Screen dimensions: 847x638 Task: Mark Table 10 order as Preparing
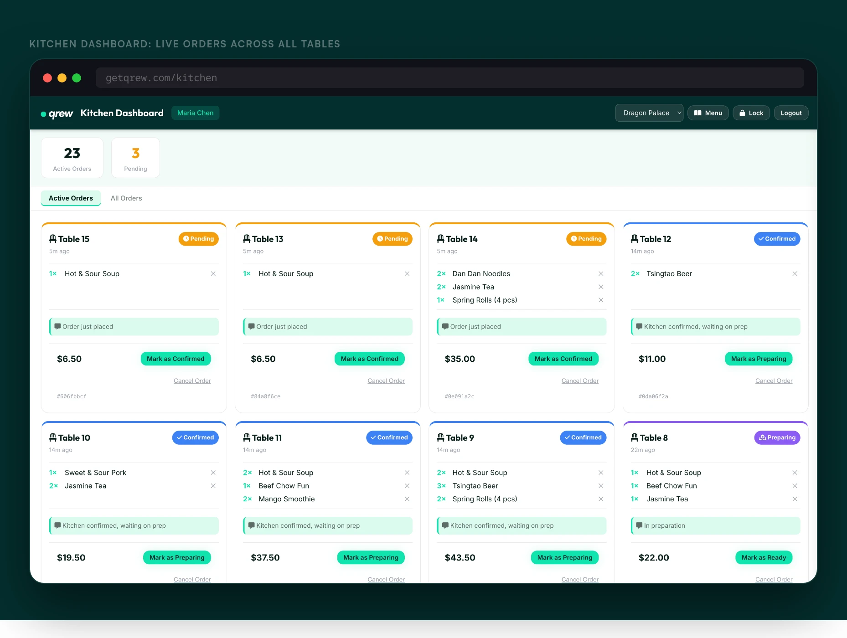(x=177, y=557)
